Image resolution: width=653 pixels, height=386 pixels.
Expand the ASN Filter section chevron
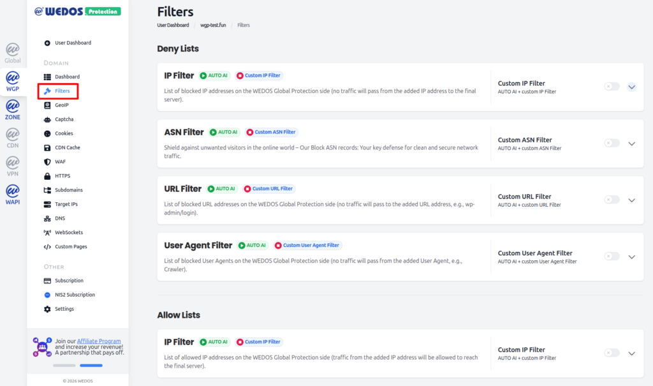pos(632,144)
